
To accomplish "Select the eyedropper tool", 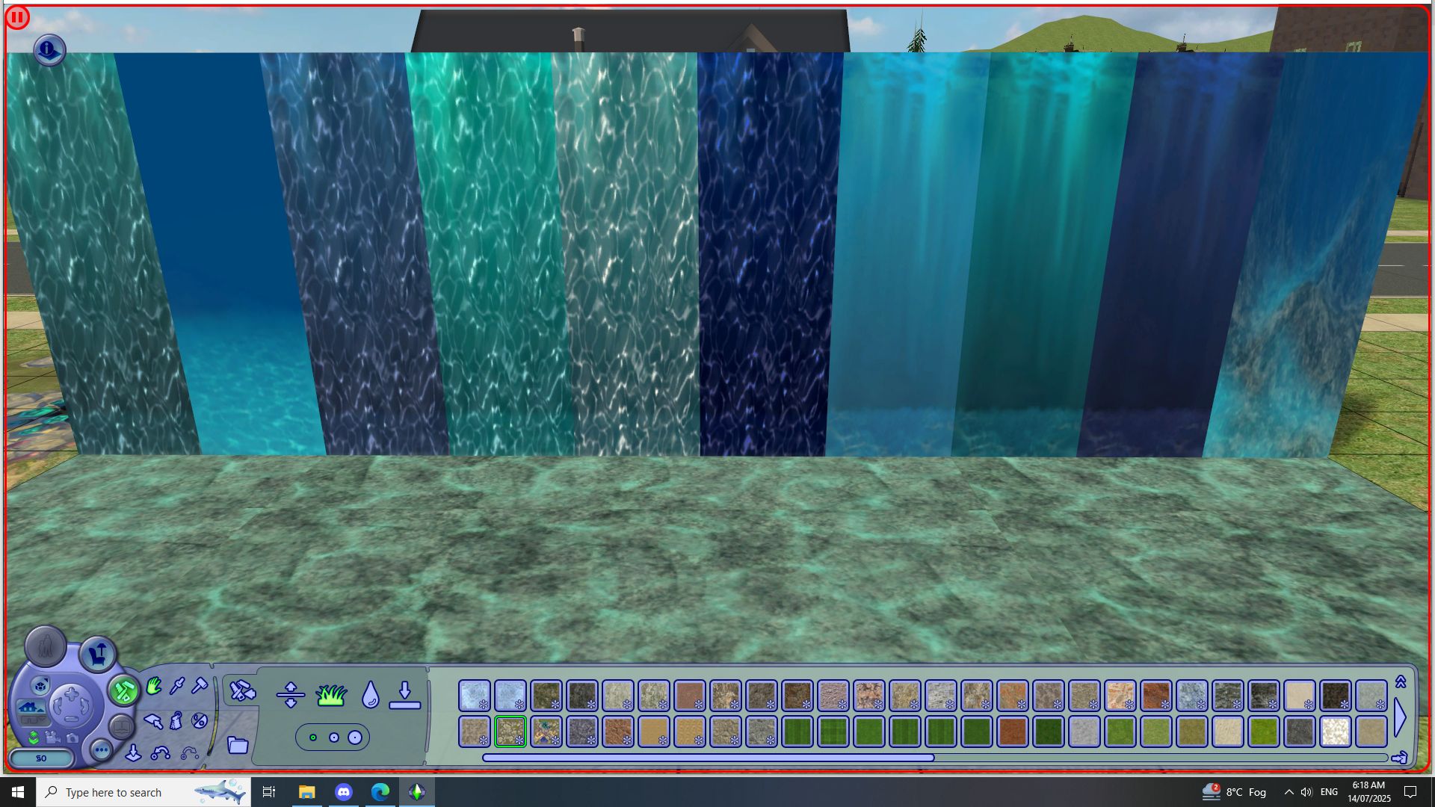I will coord(177,686).
